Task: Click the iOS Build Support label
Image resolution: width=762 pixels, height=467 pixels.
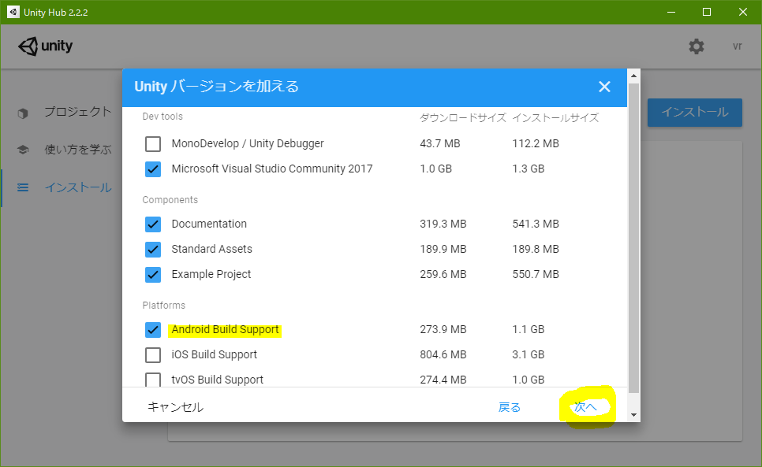Action: tap(215, 354)
